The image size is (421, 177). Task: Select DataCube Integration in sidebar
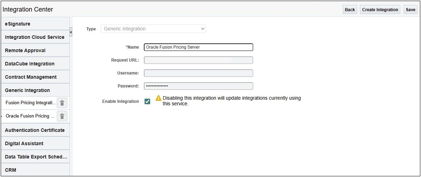[35, 64]
